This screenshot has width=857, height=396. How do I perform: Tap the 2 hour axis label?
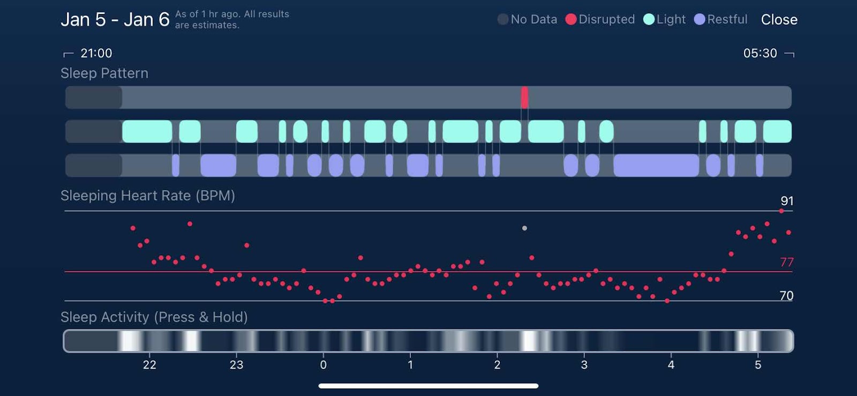tap(497, 365)
